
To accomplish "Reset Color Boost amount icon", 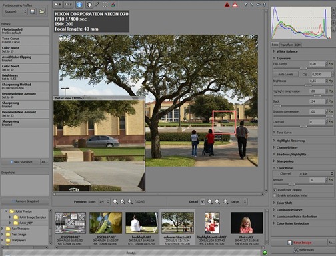I will pos(331,180).
